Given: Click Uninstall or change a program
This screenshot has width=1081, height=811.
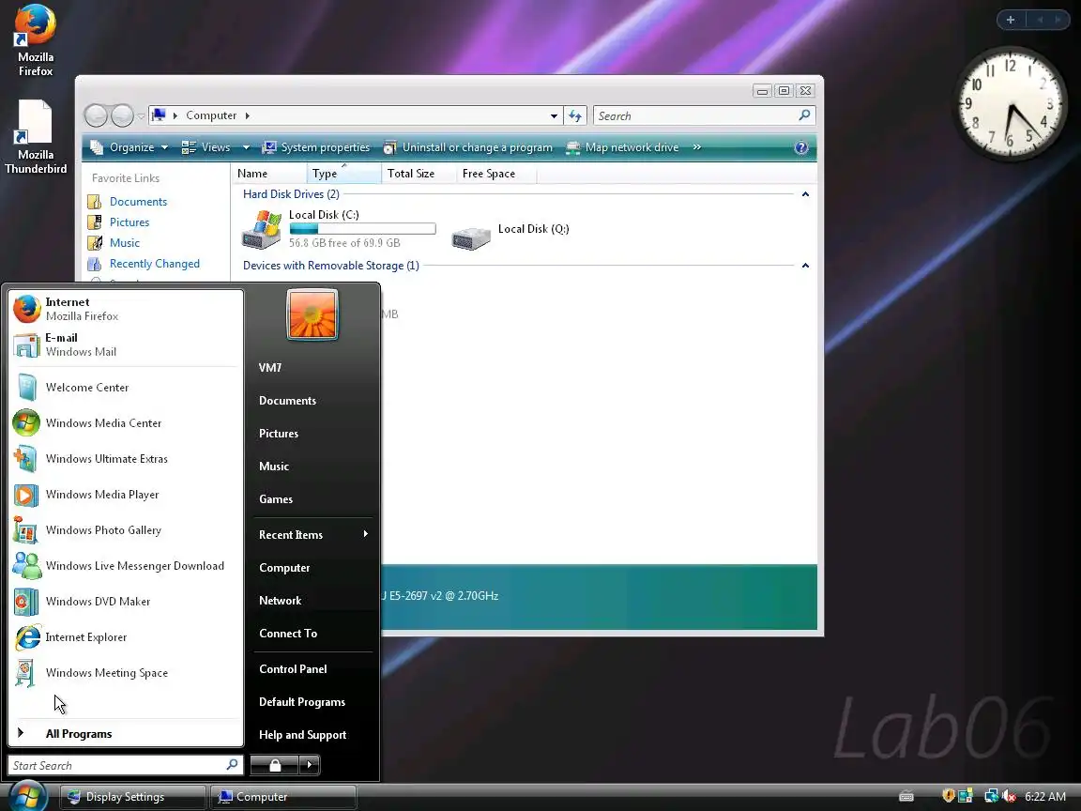Looking at the screenshot, I should (468, 147).
